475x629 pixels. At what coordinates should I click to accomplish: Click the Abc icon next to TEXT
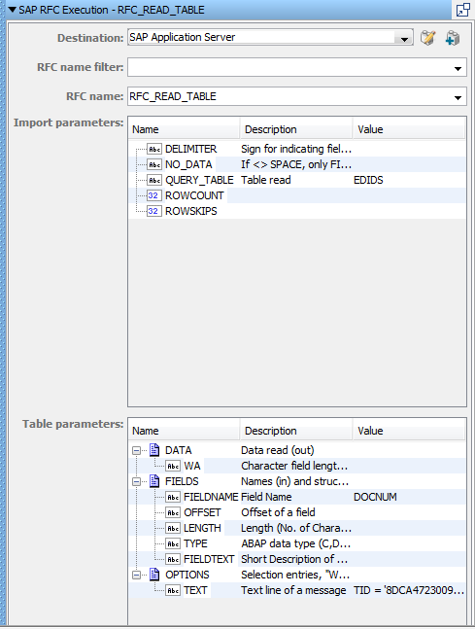[173, 591]
